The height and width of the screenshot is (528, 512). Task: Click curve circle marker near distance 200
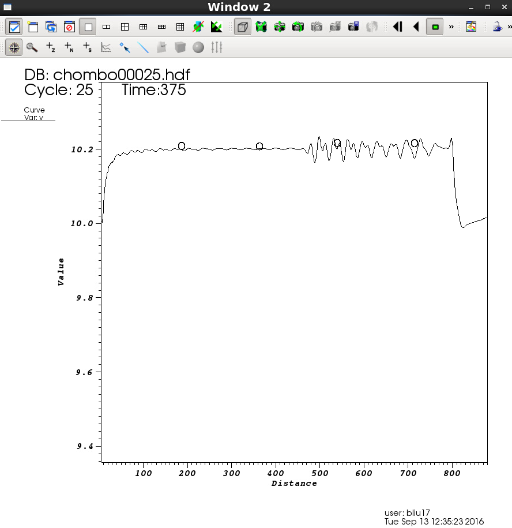(x=182, y=146)
